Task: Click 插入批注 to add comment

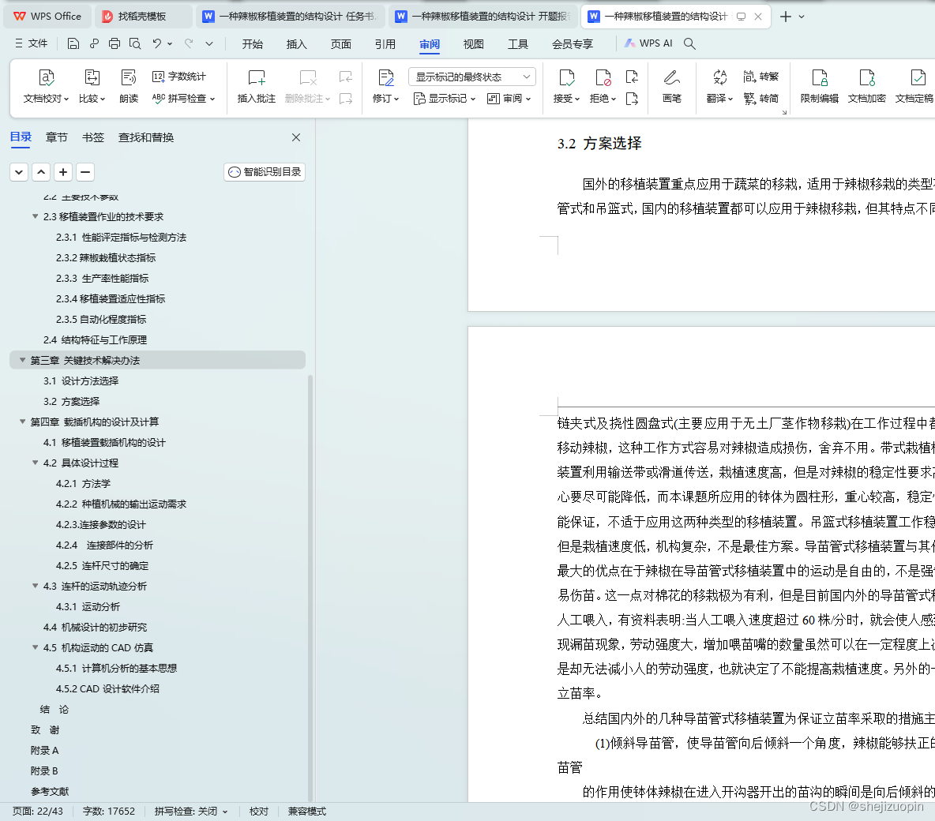Action: (x=257, y=87)
